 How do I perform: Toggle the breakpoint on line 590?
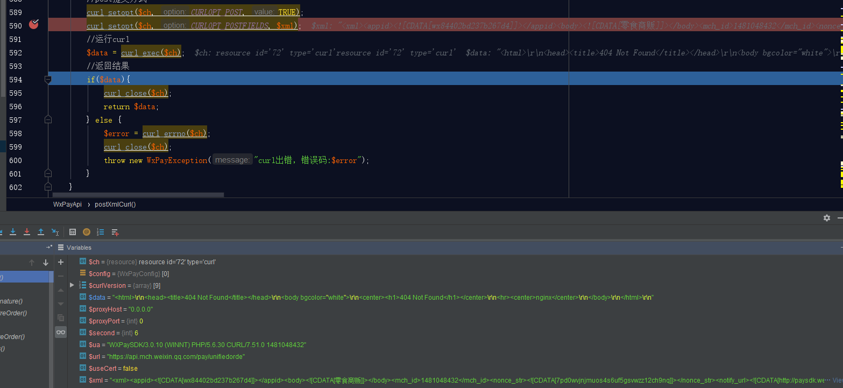click(x=34, y=24)
